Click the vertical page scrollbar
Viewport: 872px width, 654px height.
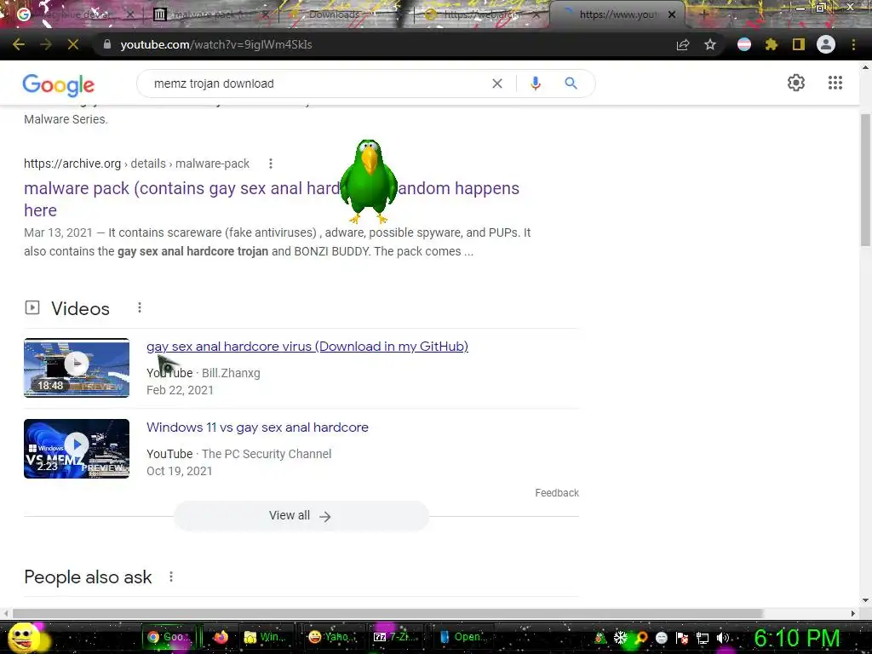tap(865, 180)
